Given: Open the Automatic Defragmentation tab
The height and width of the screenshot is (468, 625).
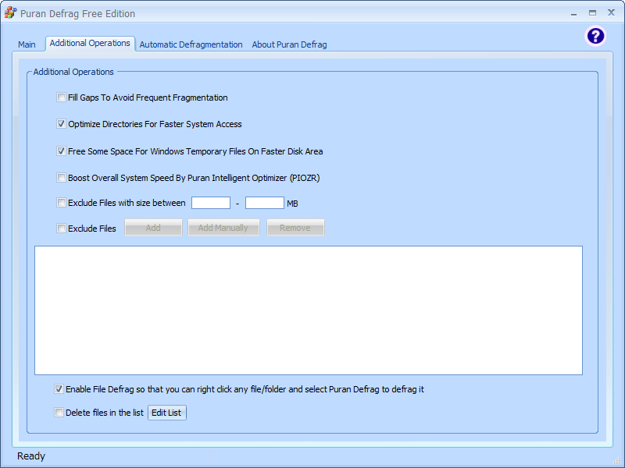Looking at the screenshot, I should [x=191, y=44].
